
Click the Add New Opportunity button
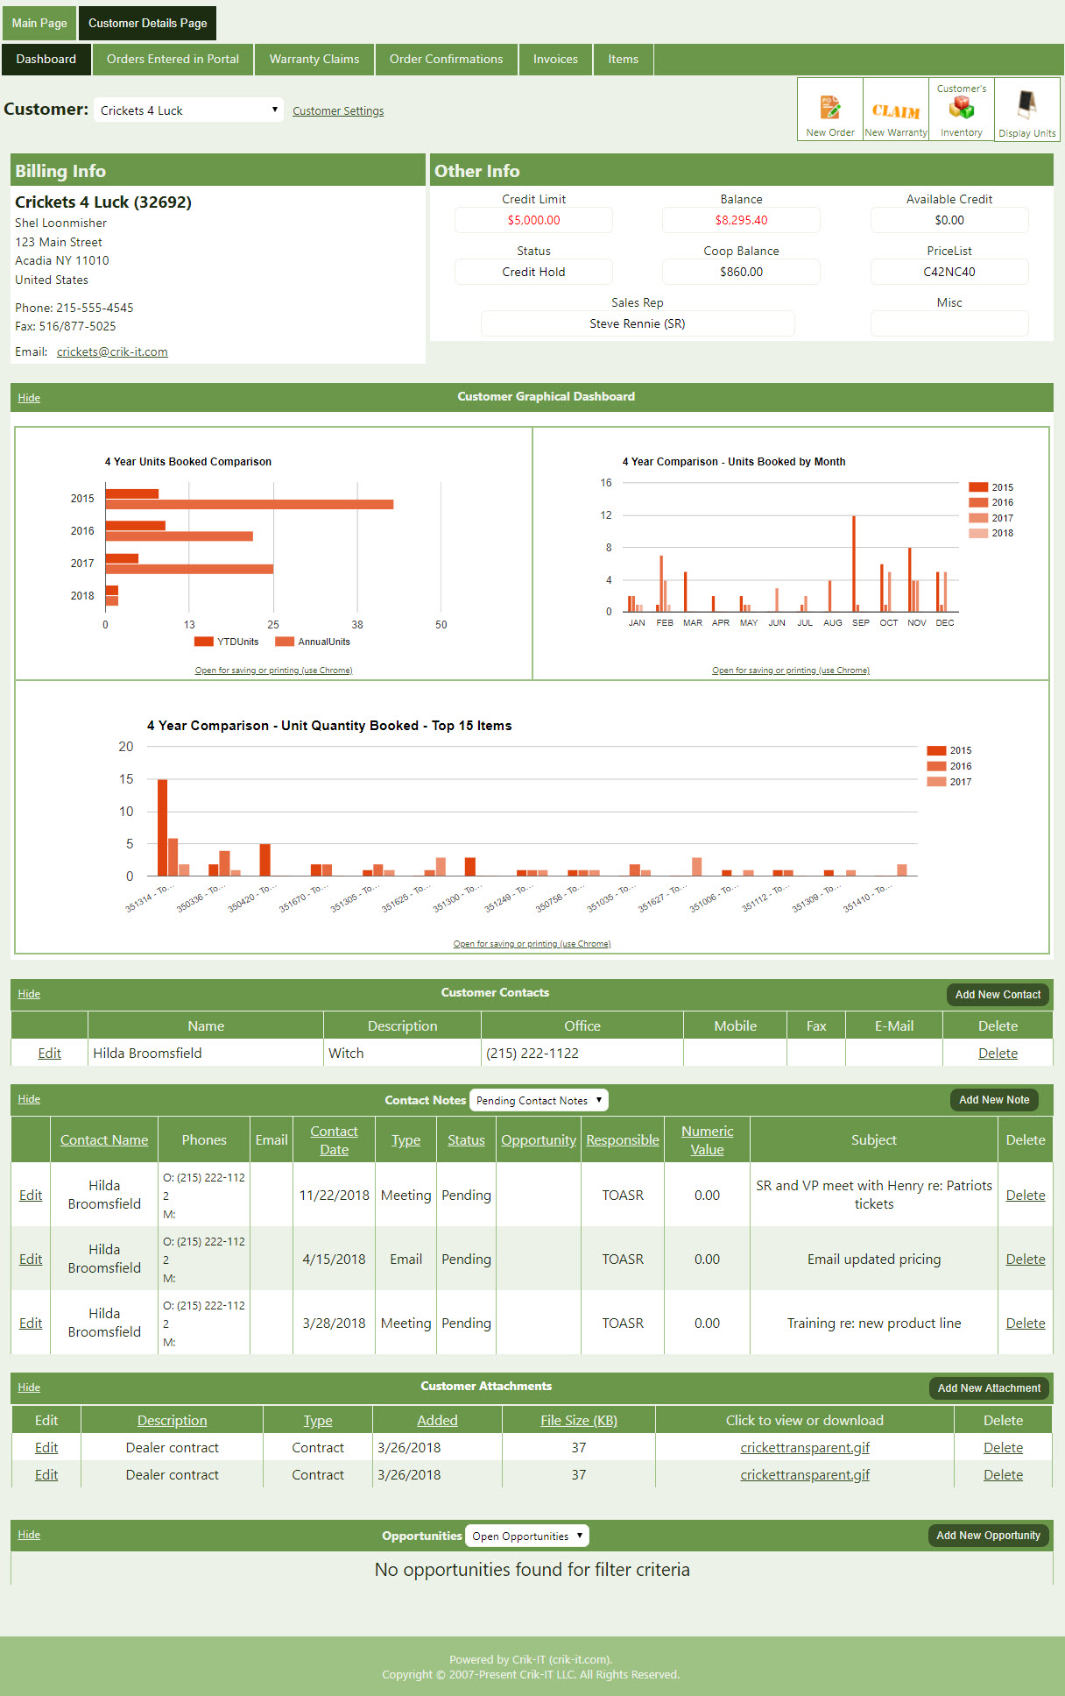click(988, 1535)
